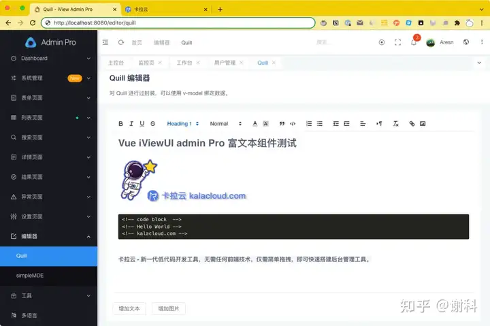Increase indent of selected text

(x=346, y=123)
